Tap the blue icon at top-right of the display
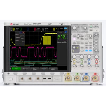Image resolution: width=106 pixels, height=106 pixels. coord(65,28)
